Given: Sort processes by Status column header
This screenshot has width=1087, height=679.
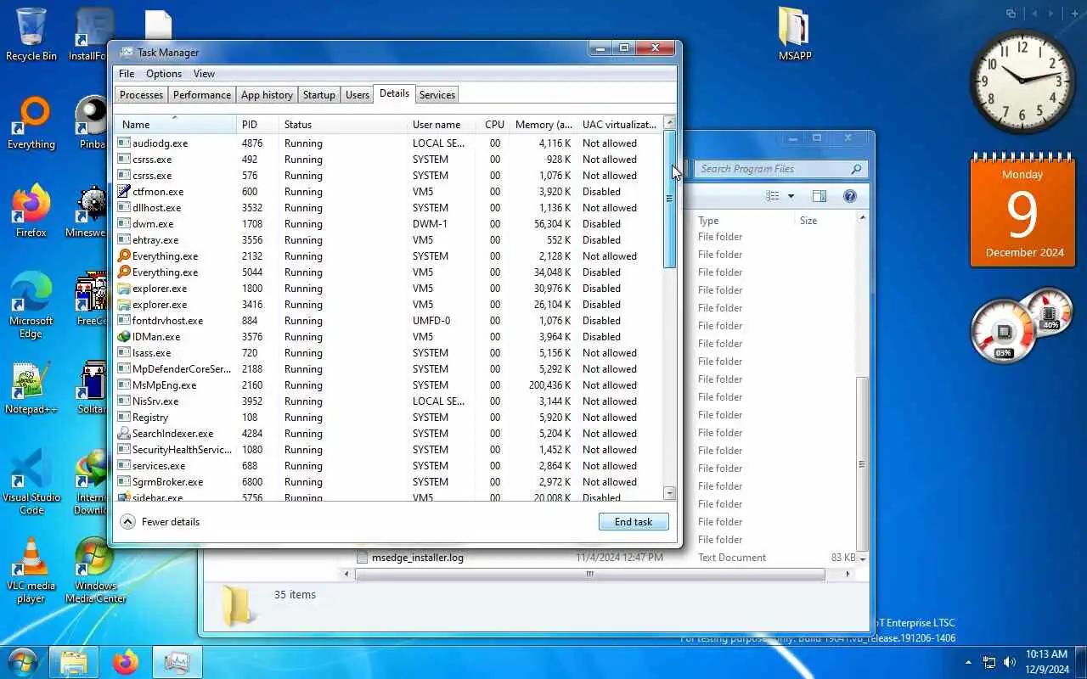Looking at the screenshot, I should click(342, 124).
